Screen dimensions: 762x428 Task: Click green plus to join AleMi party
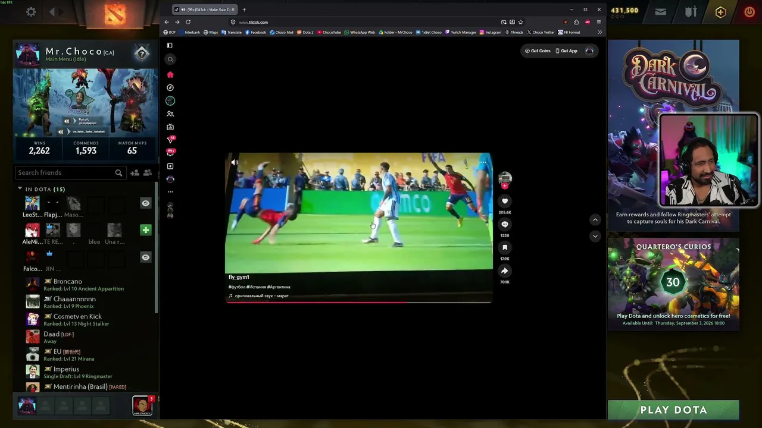(145, 230)
